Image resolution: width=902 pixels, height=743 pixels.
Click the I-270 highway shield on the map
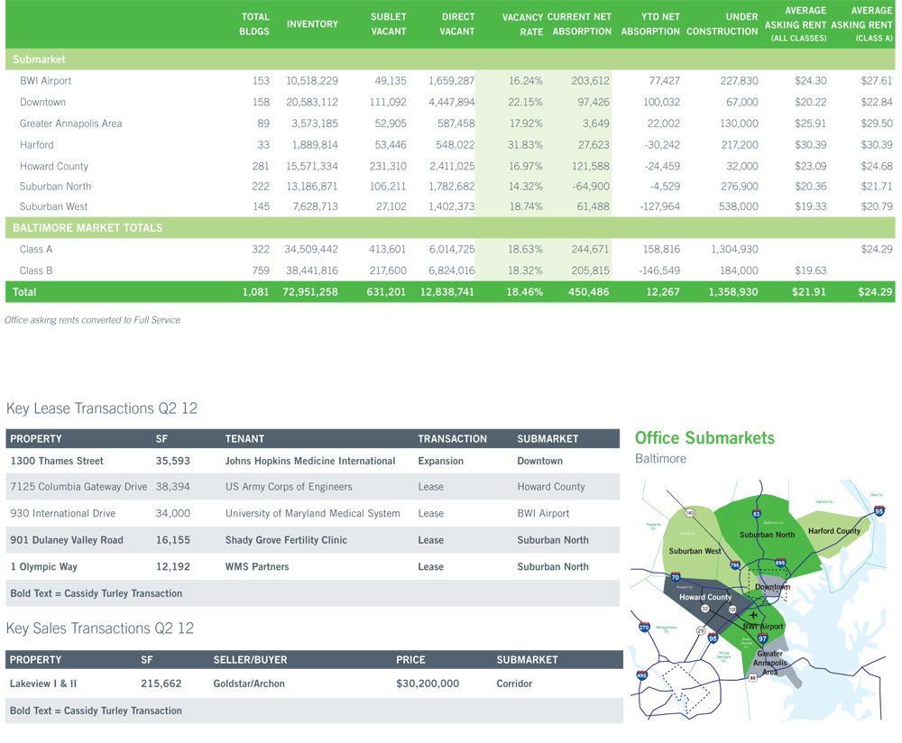tap(644, 627)
